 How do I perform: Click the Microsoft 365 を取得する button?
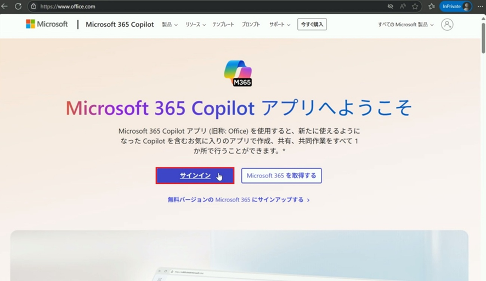281,176
